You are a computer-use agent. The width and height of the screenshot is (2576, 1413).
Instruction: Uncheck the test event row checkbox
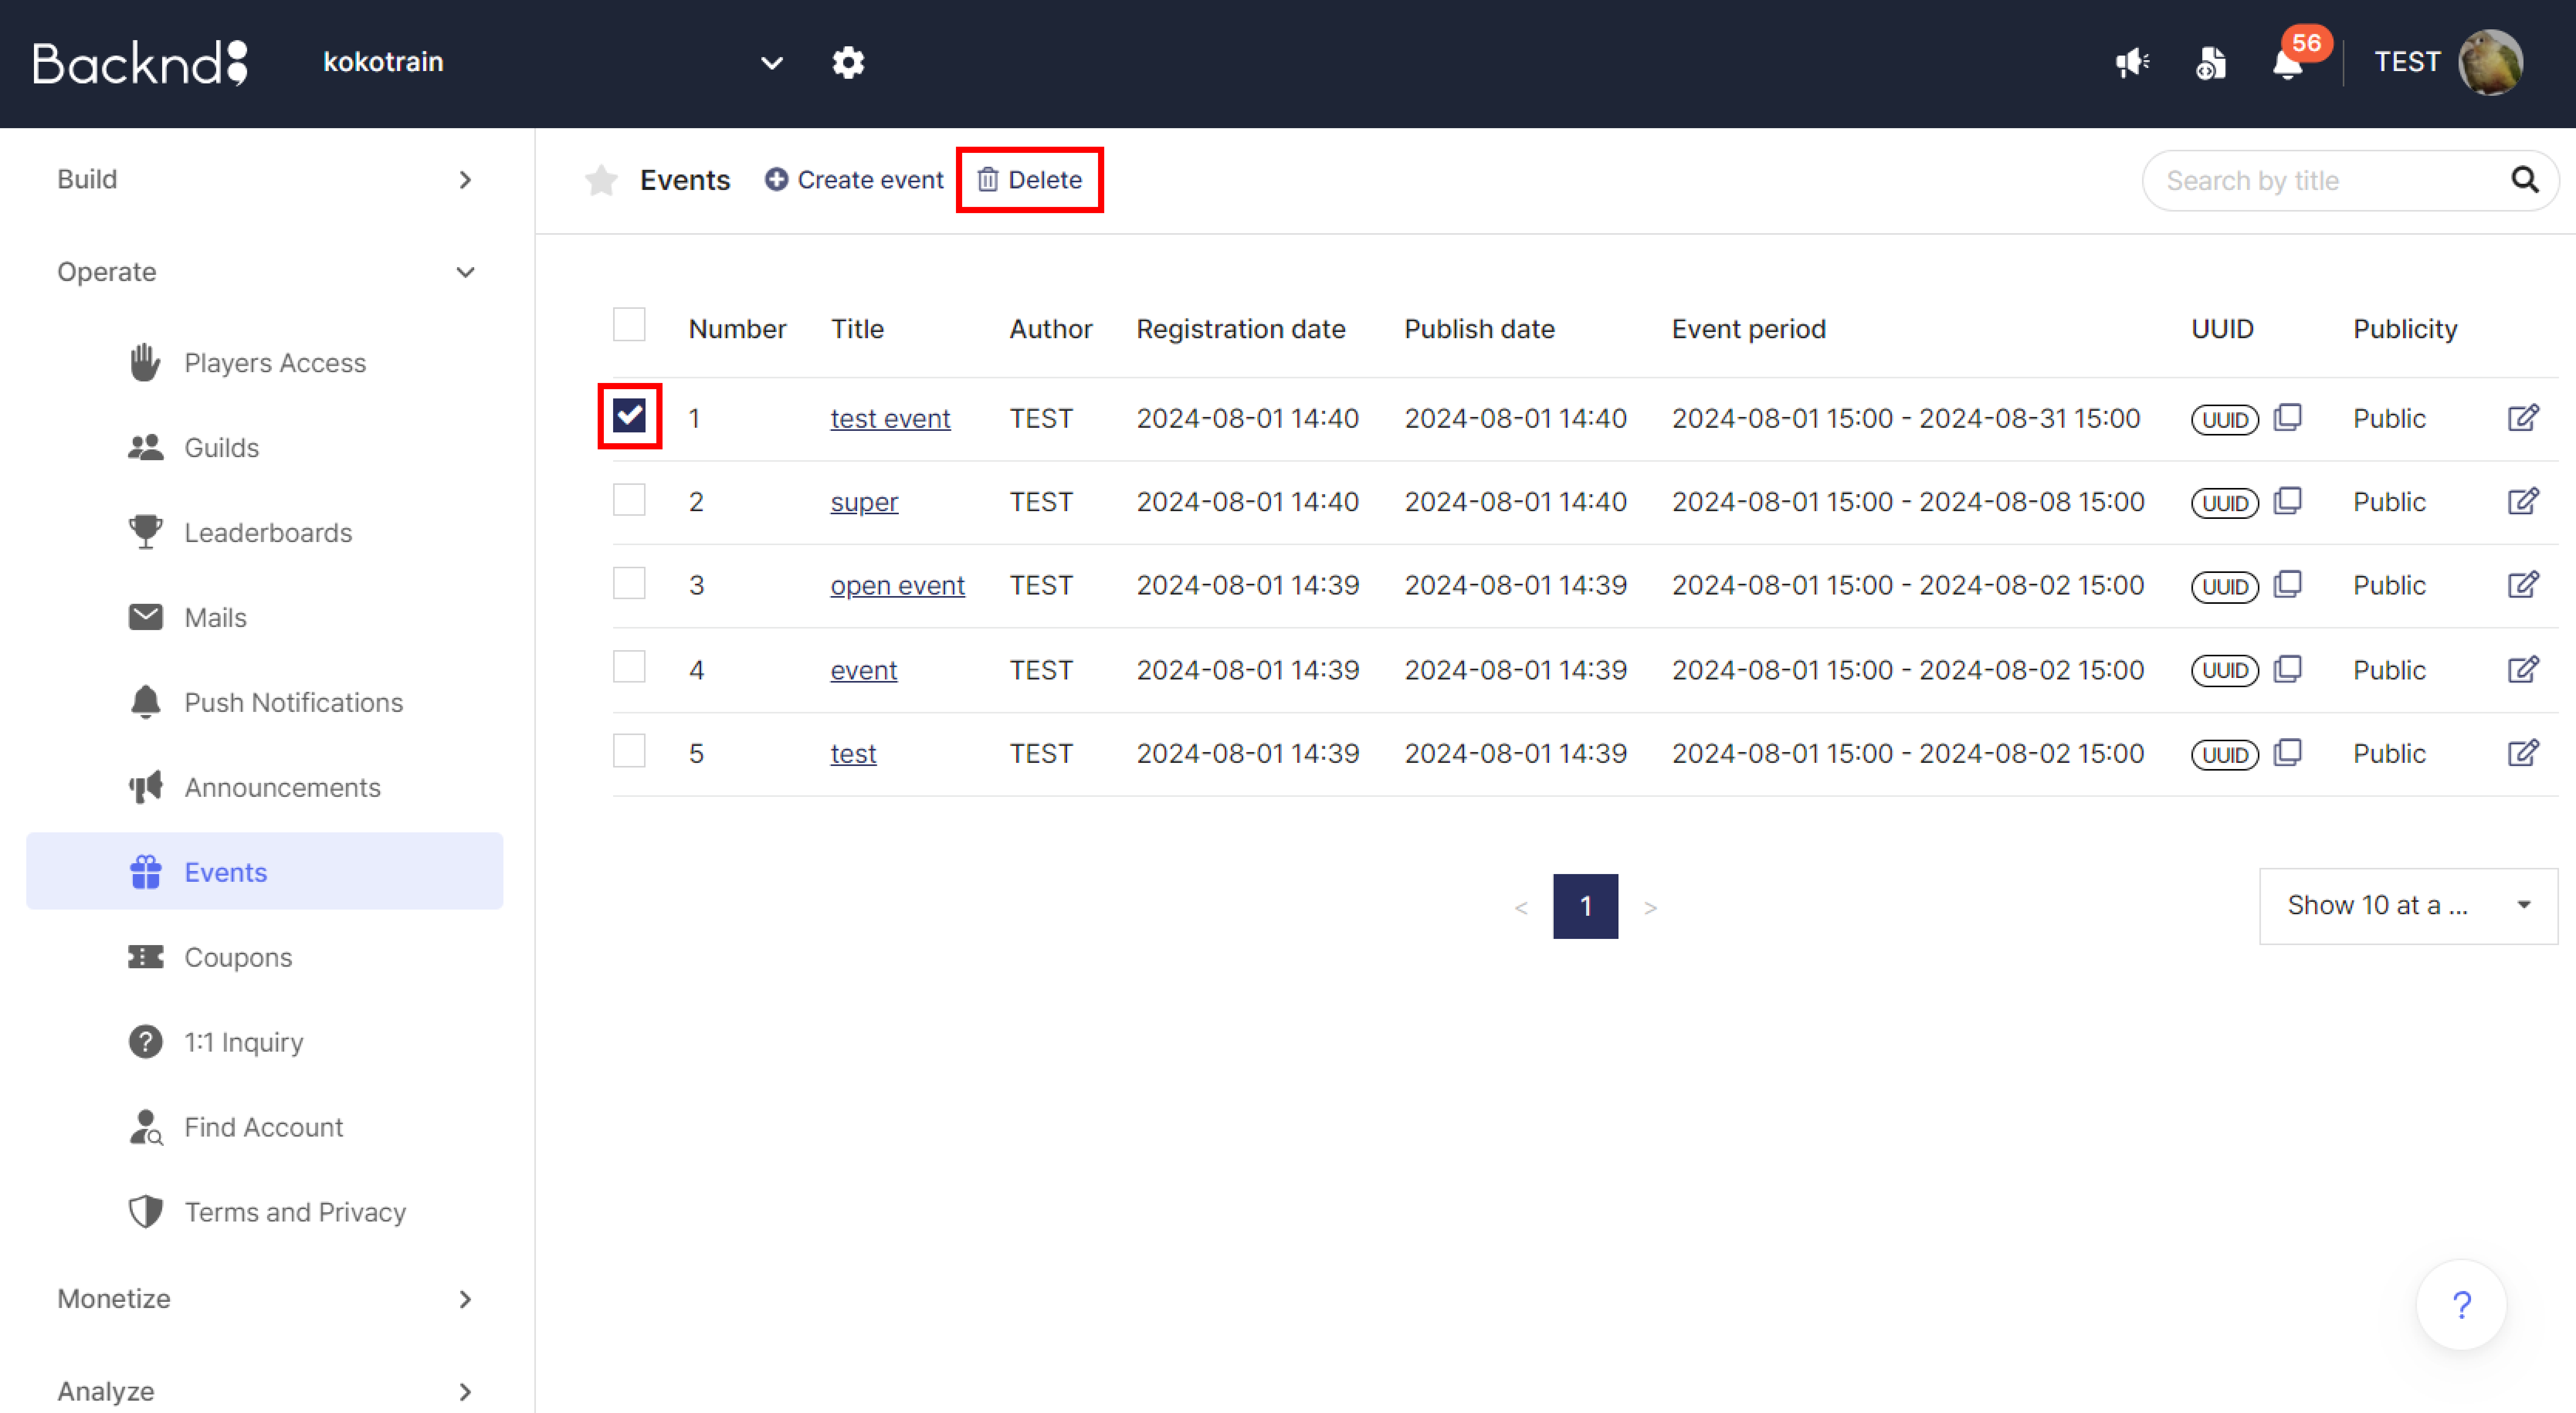click(x=629, y=415)
